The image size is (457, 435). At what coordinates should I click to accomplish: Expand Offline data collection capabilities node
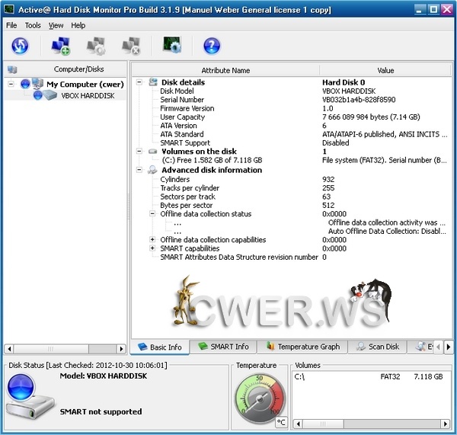click(x=152, y=240)
